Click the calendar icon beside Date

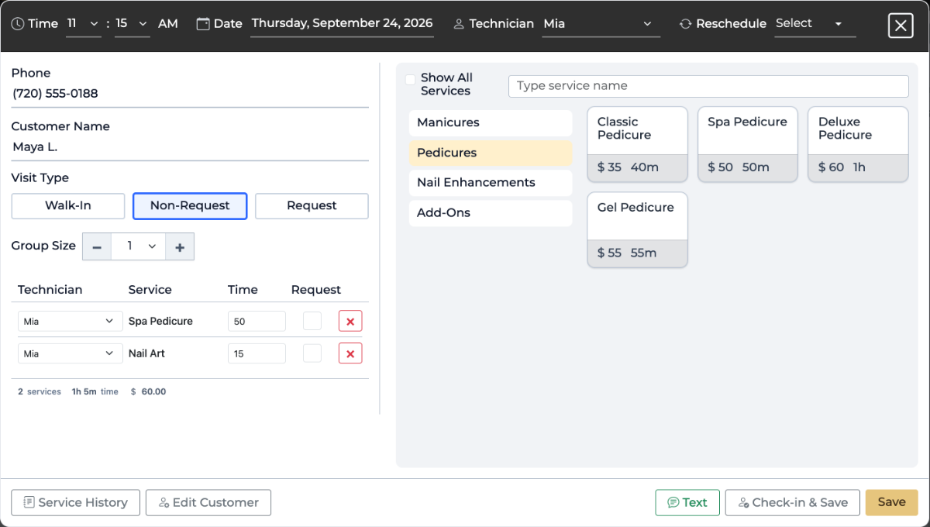pos(203,24)
